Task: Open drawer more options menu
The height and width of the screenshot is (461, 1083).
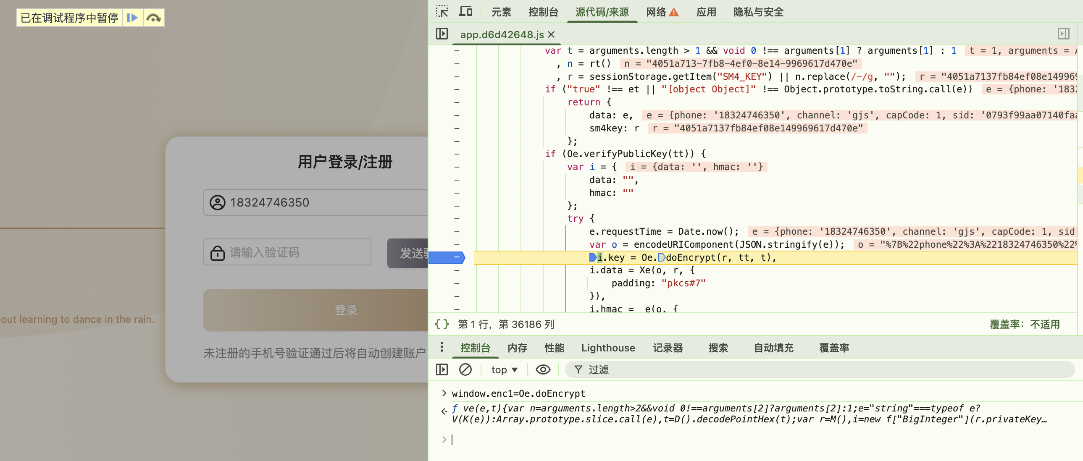Action: (x=442, y=347)
